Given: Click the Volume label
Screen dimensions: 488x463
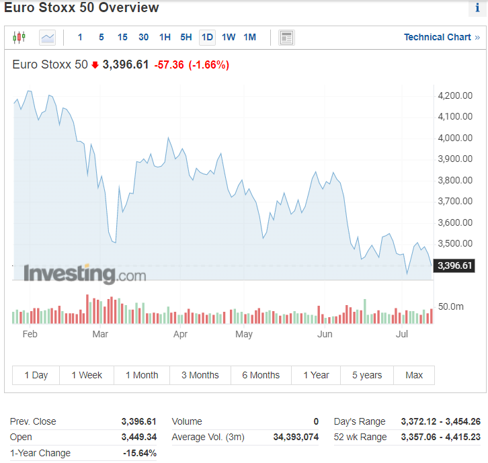Looking at the screenshot, I should tap(187, 421).
